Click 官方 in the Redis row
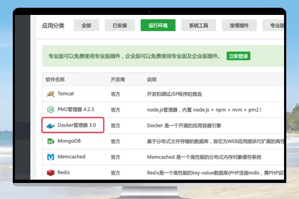Screen dimensions: 299x199 point(115,173)
